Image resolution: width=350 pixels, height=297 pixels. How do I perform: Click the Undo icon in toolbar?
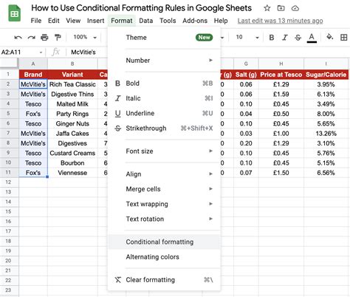[18, 38]
